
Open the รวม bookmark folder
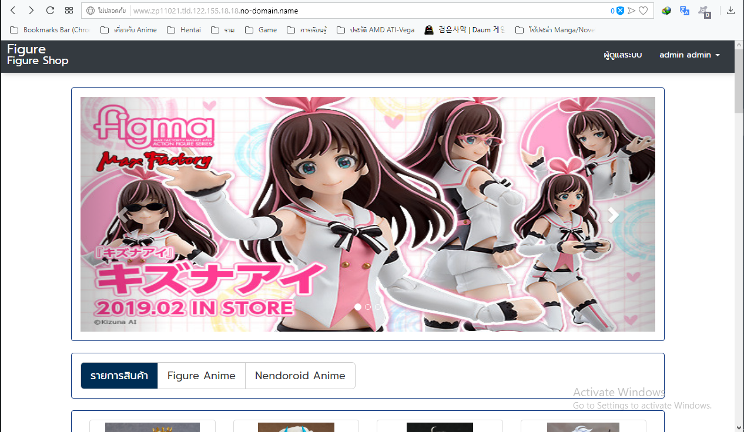click(x=222, y=30)
